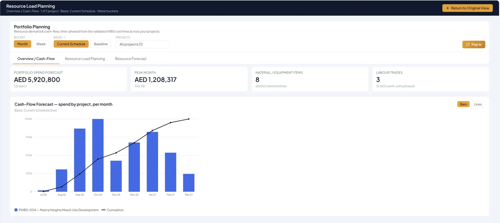The height and width of the screenshot is (223, 500).
Task: Click 'PWBS-004 — Marina Heights Mixed-Use Development' legend label
Action: point(59,210)
